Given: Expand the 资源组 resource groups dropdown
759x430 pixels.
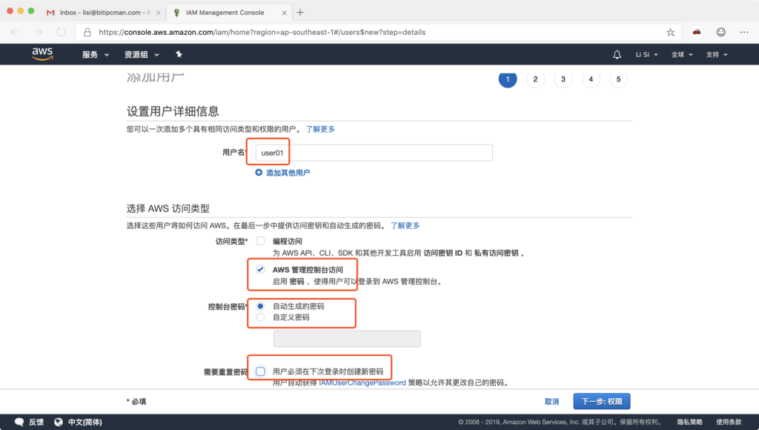Looking at the screenshot, I should point(142,55).
